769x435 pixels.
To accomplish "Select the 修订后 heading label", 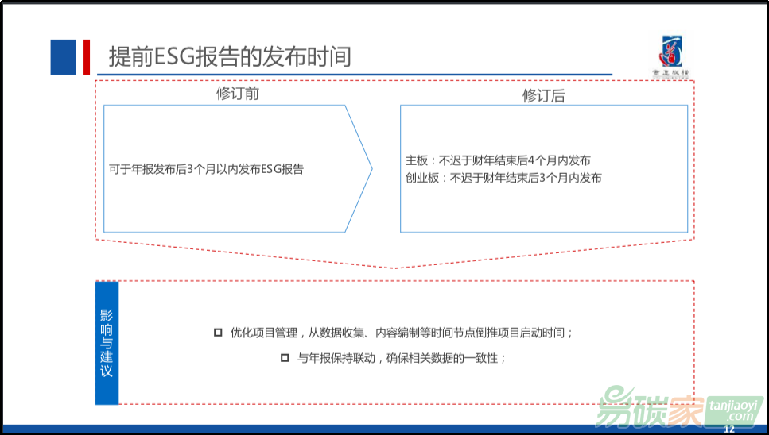I will click(x=543, y=96).
